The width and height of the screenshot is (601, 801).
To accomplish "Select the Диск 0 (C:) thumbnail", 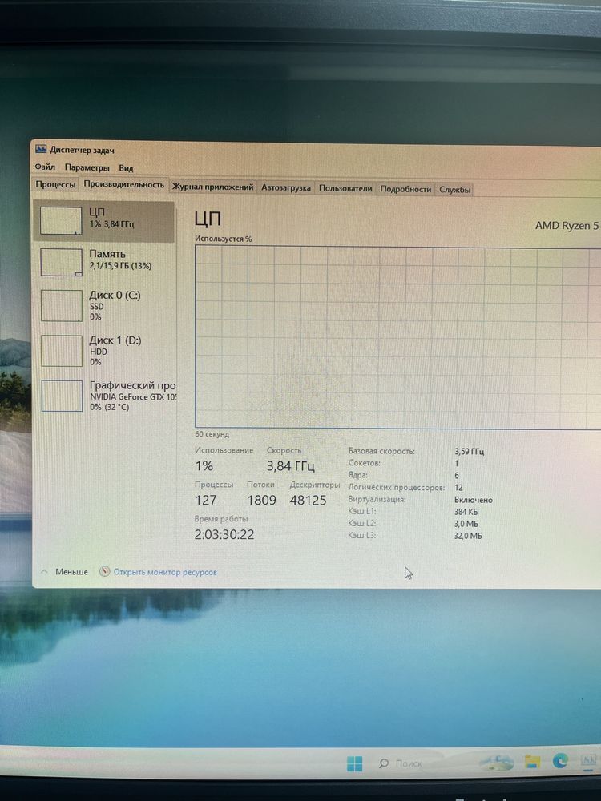I will (62, 305).
